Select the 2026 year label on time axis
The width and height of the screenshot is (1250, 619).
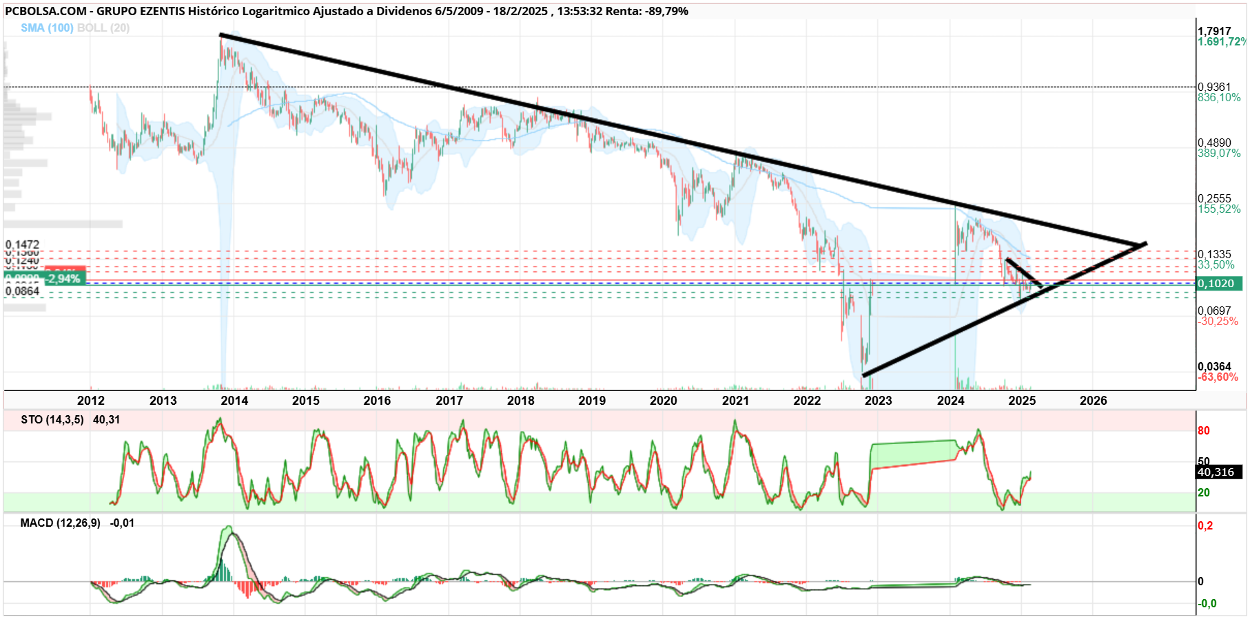(1094, 401)
